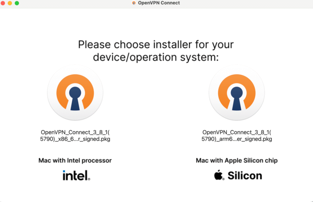Viewport: 313px width, 202px height.
Task: Click the 'Mac with Intel processor' text
Action: [x=75, y=160]
